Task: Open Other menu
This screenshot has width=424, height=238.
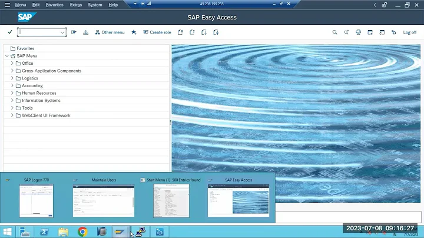Action: (110, 32)
